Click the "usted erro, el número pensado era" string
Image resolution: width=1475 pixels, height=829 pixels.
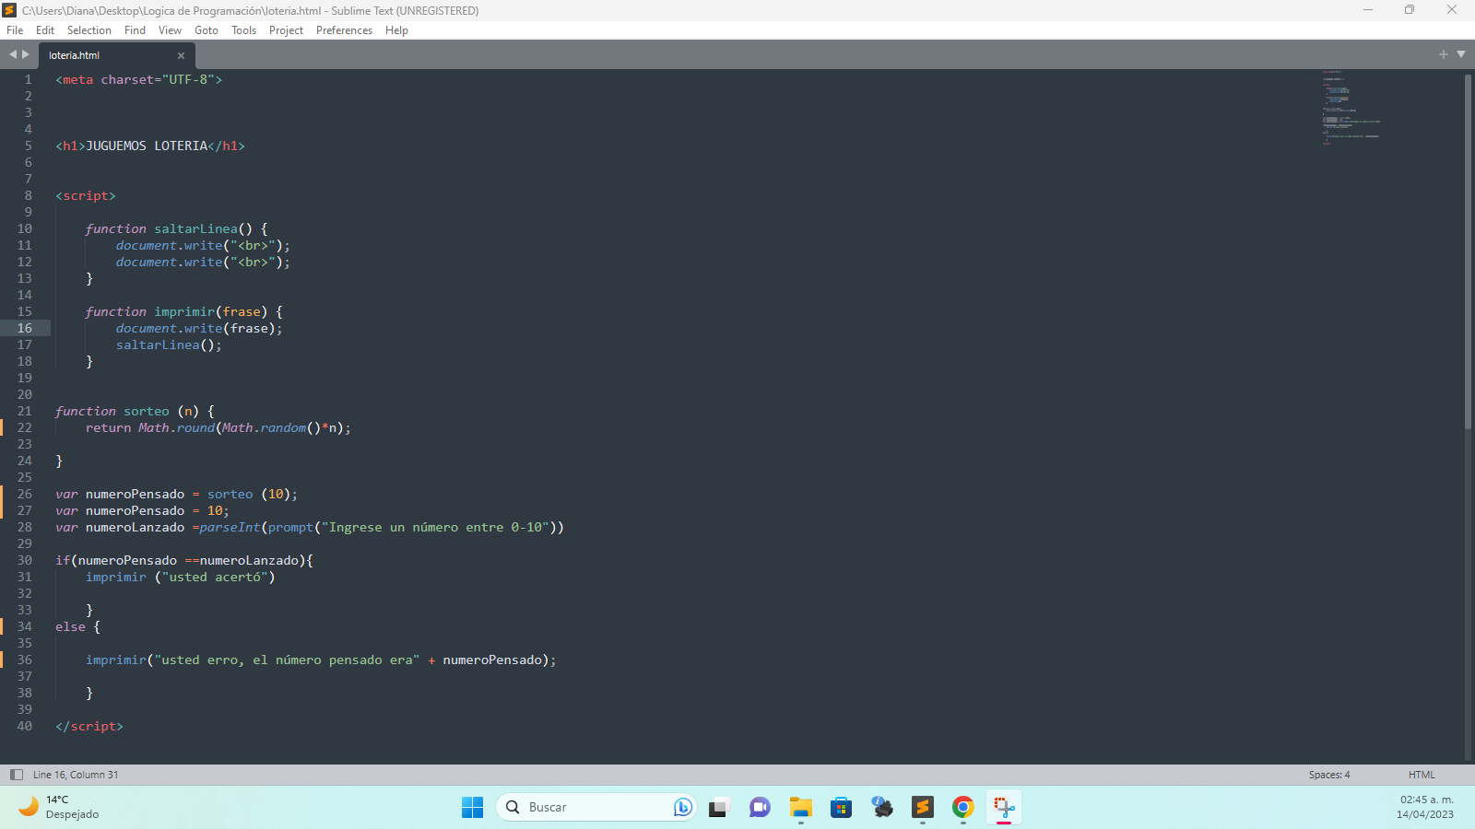[287, 660]
